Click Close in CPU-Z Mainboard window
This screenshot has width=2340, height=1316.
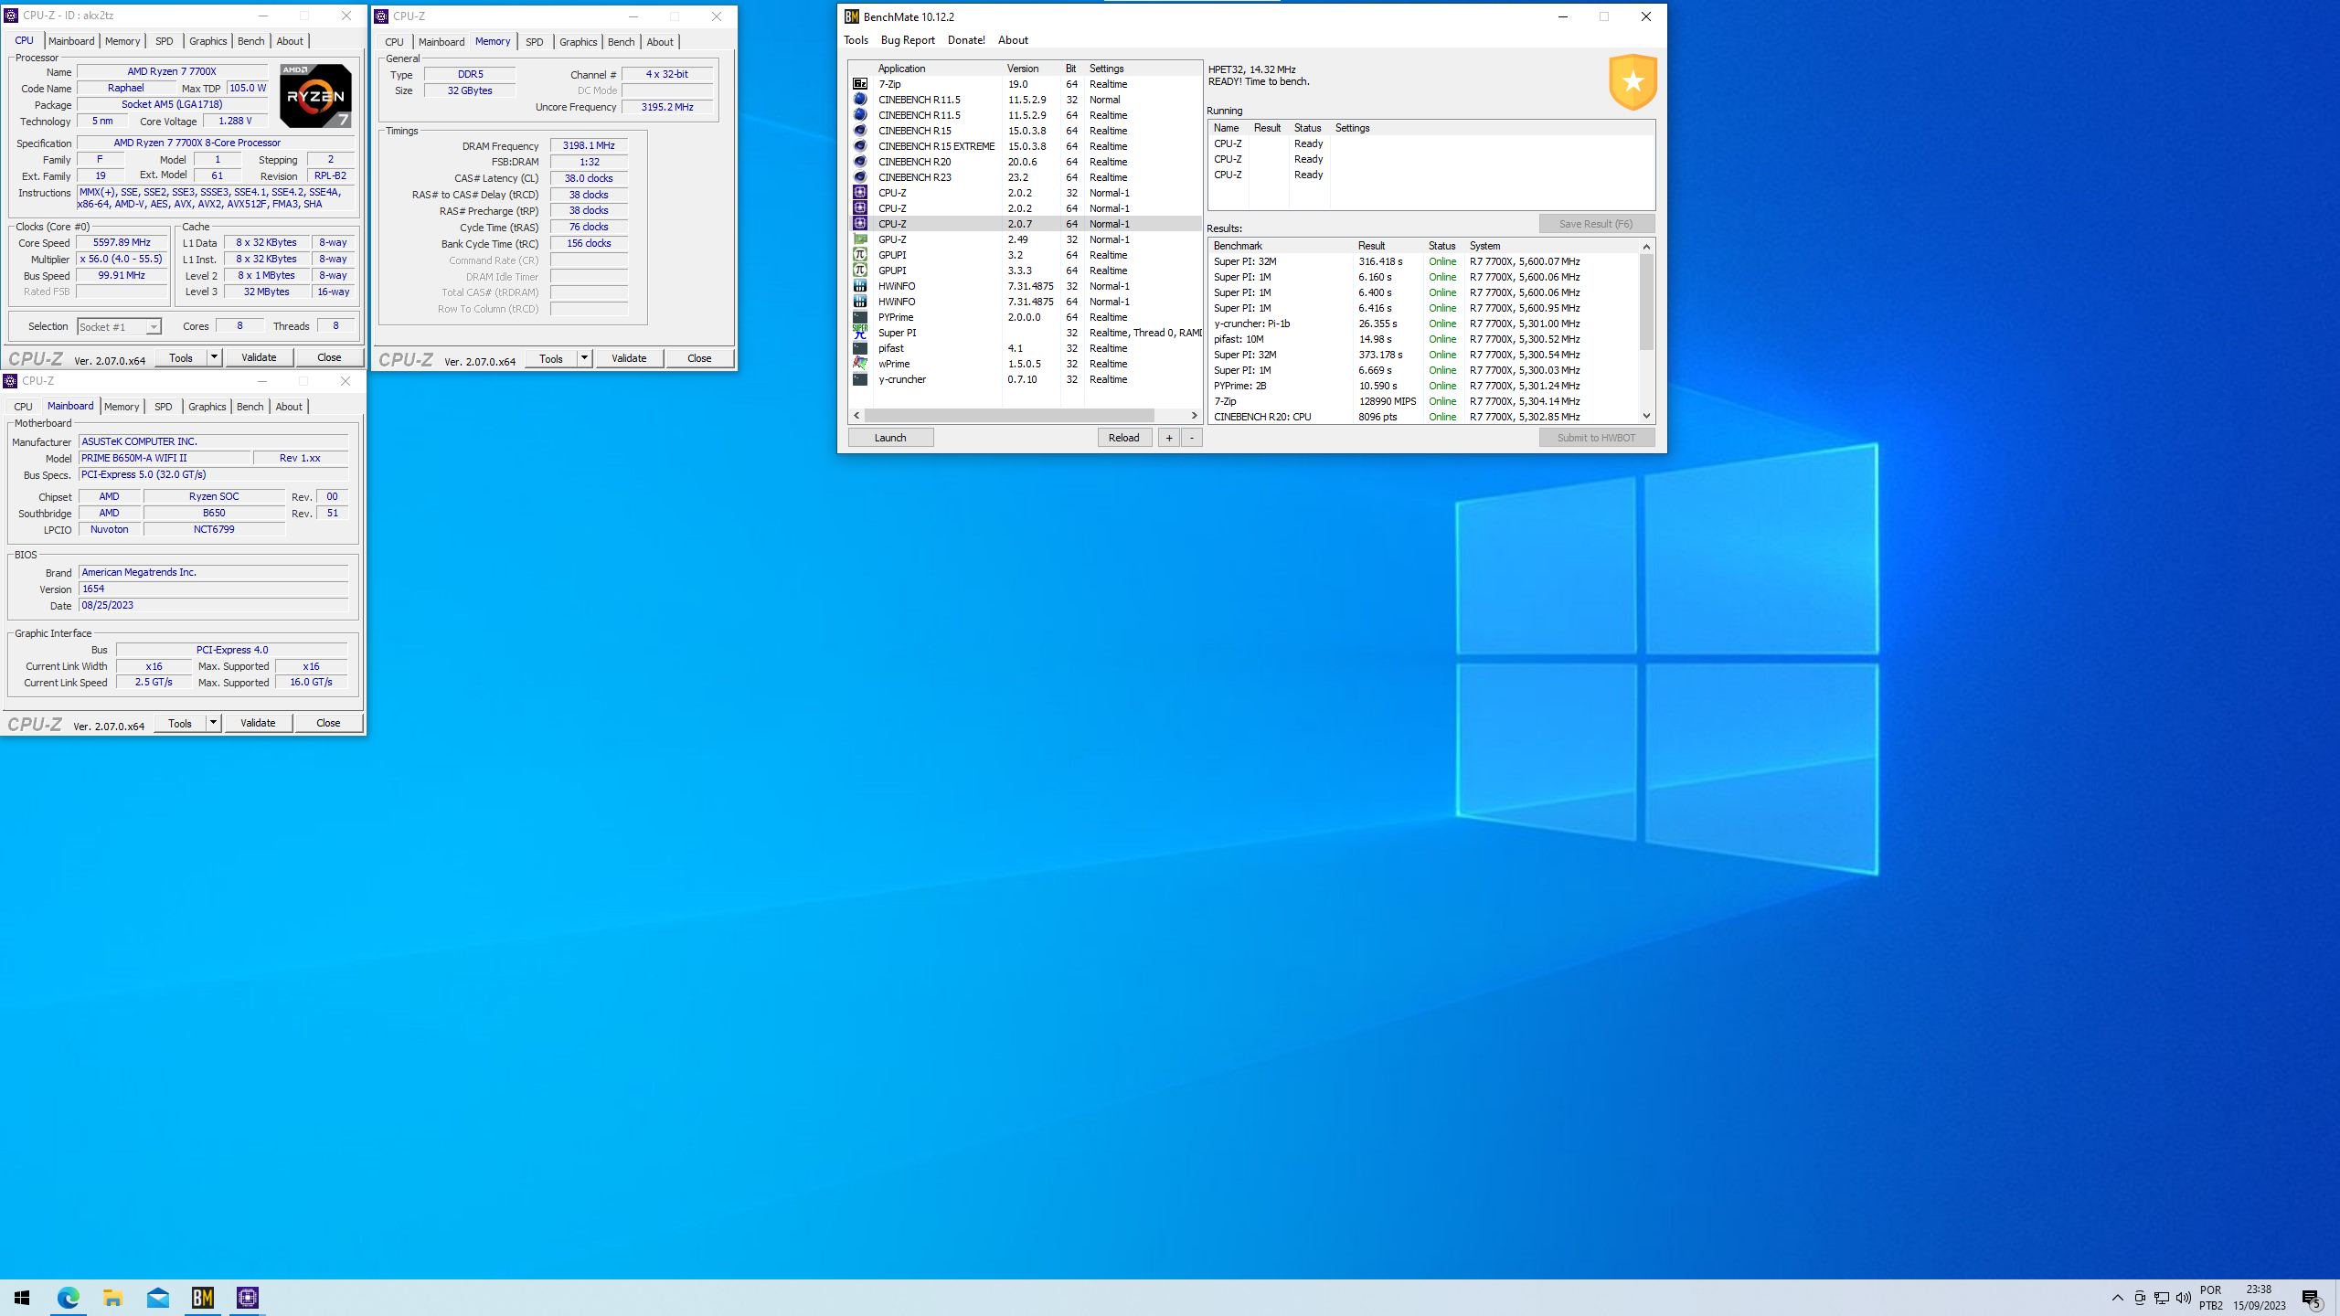(x=328, y=723)
